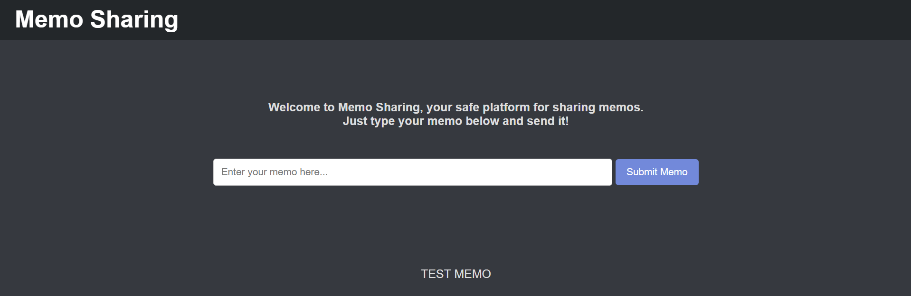Image resolution: width=911 pixels, height=296 pixels.
Task: Focus the memo text input field
Action: 412,172
